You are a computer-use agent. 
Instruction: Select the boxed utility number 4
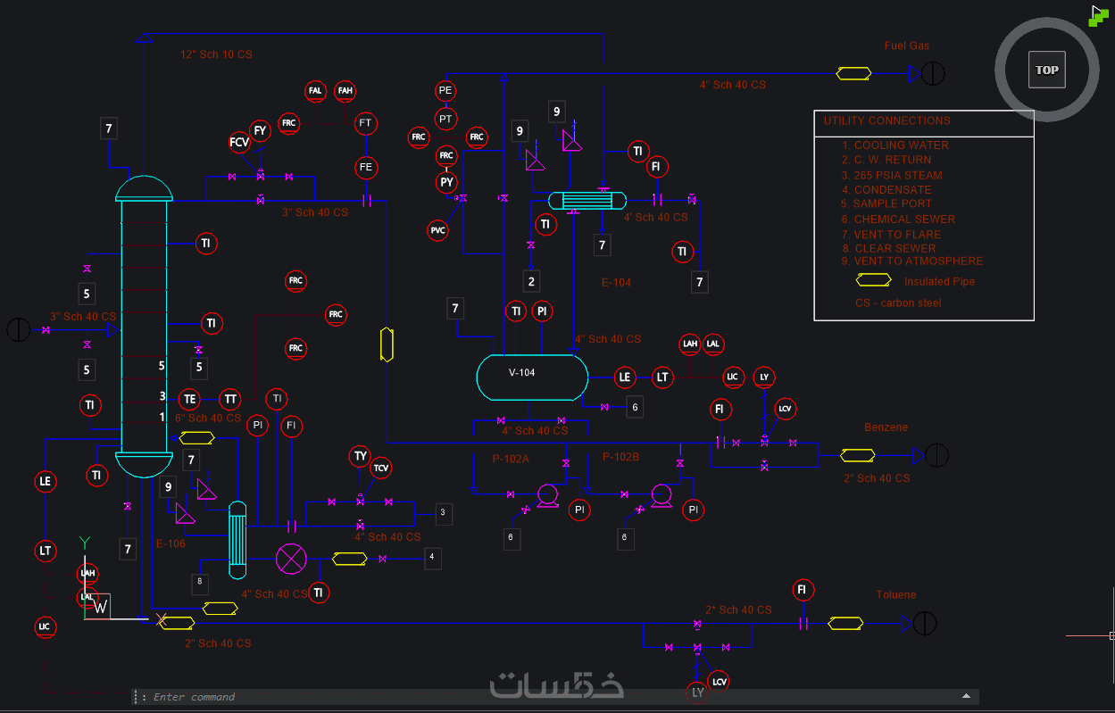pyautogui.click(x=432, y=558)
